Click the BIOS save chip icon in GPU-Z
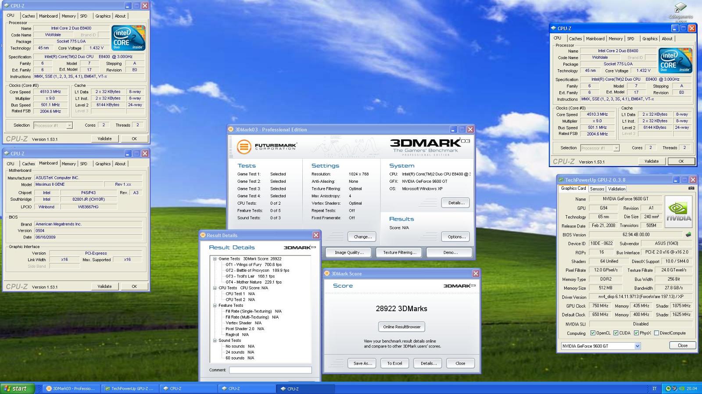Screen dimensions: 702x394 (688, 234)
